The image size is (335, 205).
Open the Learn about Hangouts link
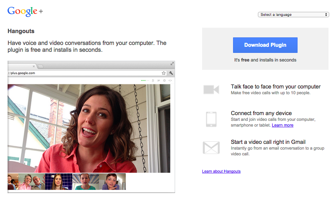pyautogui.click(x=221, y=171)
